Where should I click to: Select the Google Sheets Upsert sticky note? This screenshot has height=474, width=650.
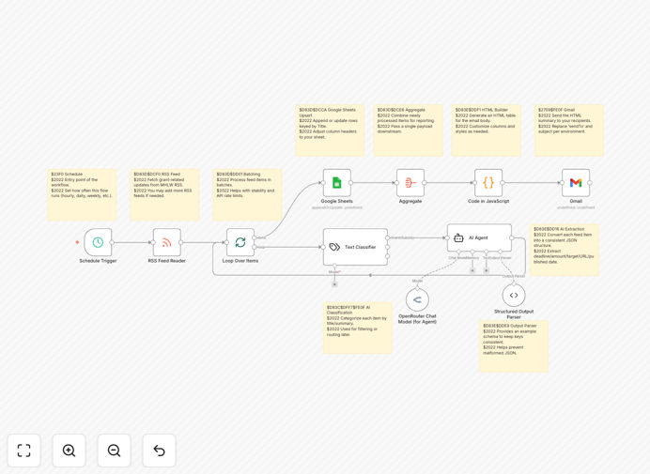point(330,130)
